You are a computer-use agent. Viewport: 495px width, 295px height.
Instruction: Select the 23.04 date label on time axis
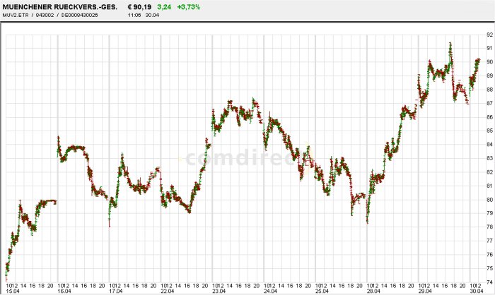[219, 291]
